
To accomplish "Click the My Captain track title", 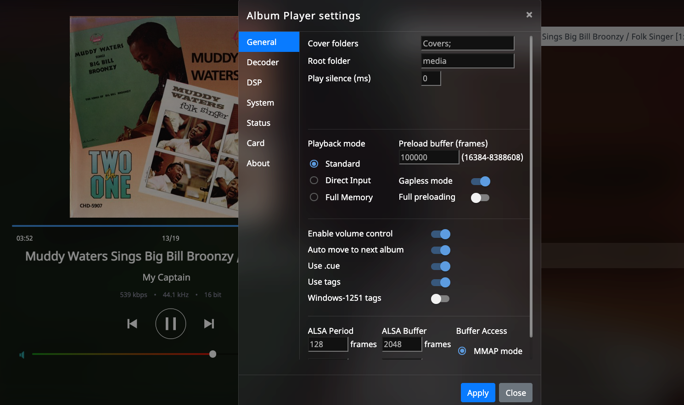I will click(166, 277).
